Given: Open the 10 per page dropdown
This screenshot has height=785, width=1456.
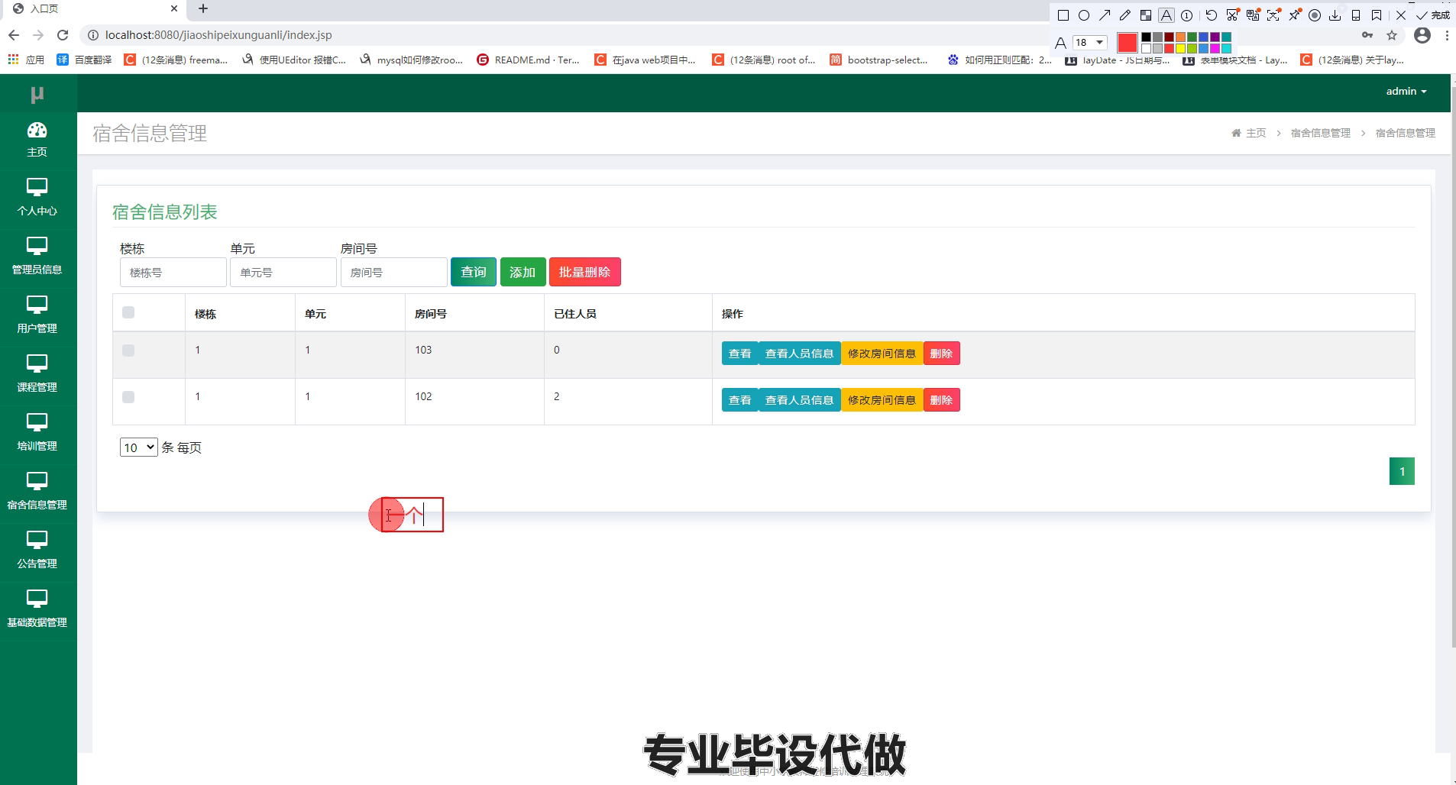Looking at the screenshot, I should tap(139, 447).
